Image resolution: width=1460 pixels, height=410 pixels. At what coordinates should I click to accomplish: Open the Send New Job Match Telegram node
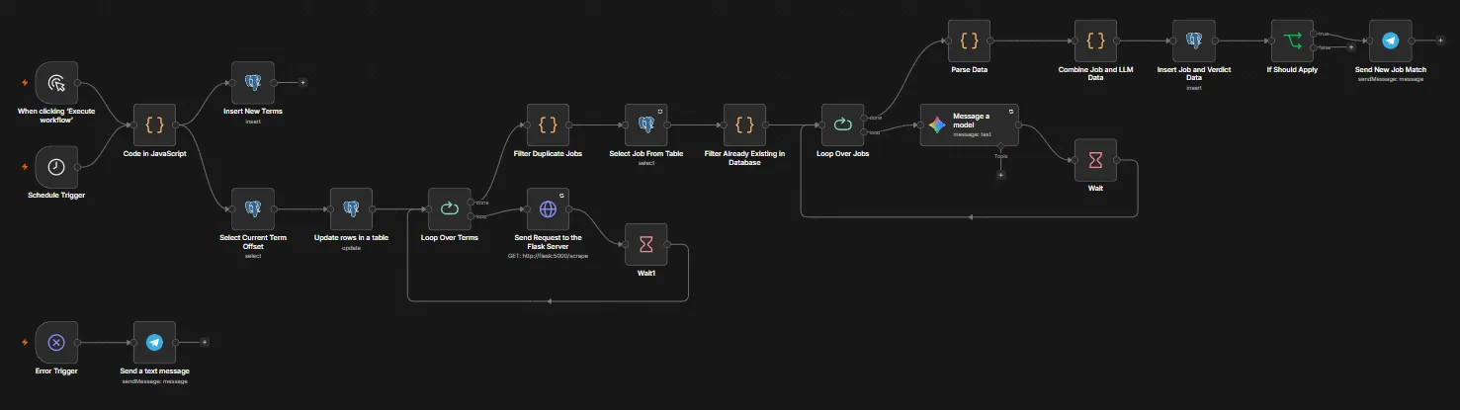[1390, 41]
